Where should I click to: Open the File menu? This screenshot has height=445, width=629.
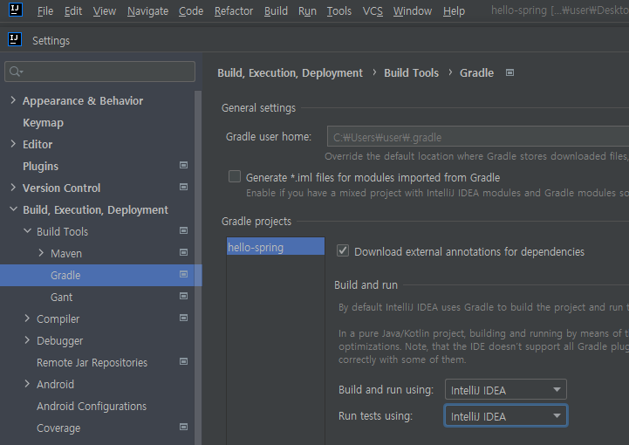[x=45, y=10]
